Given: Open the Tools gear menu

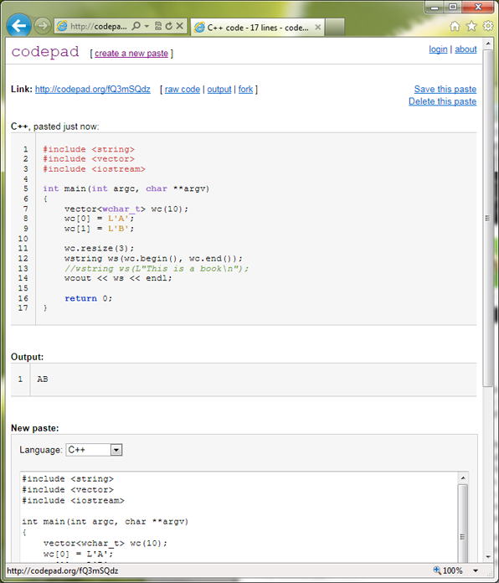Looking at the screenshot, I should 488,26.
